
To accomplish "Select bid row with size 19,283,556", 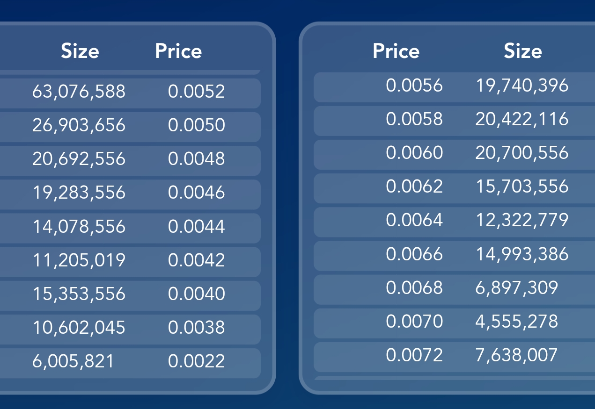I will [79, 193].
